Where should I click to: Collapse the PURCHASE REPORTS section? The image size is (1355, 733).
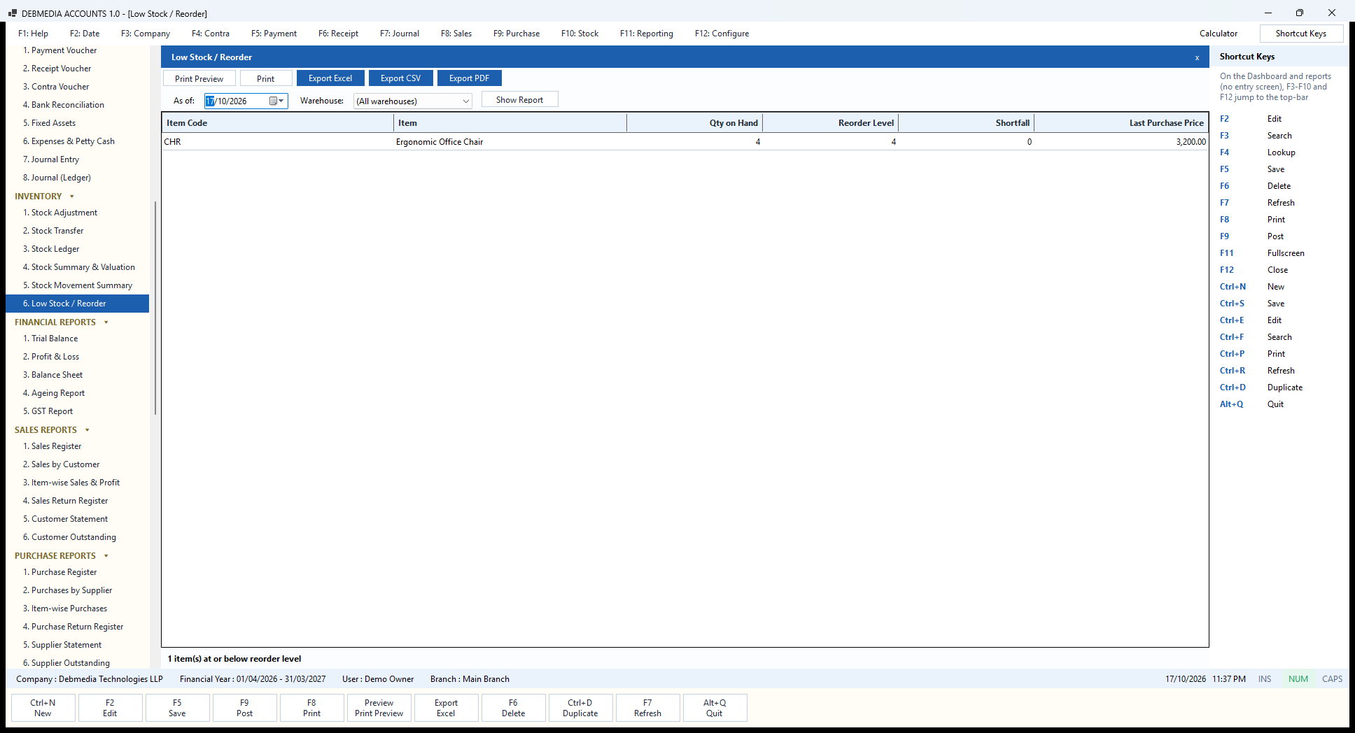point(106,556)
